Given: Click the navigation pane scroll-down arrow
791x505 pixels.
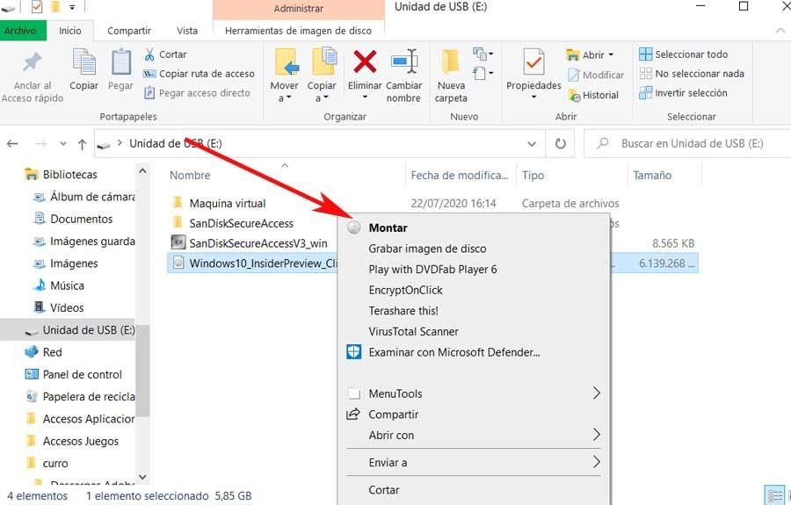Looking at the screenshot, I should click(x=142, y=477).
